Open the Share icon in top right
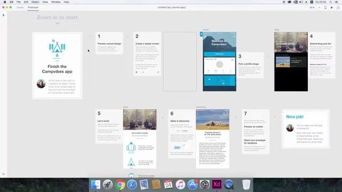The image size is (342, 192). pyautogui.click(x=338, y=7)
